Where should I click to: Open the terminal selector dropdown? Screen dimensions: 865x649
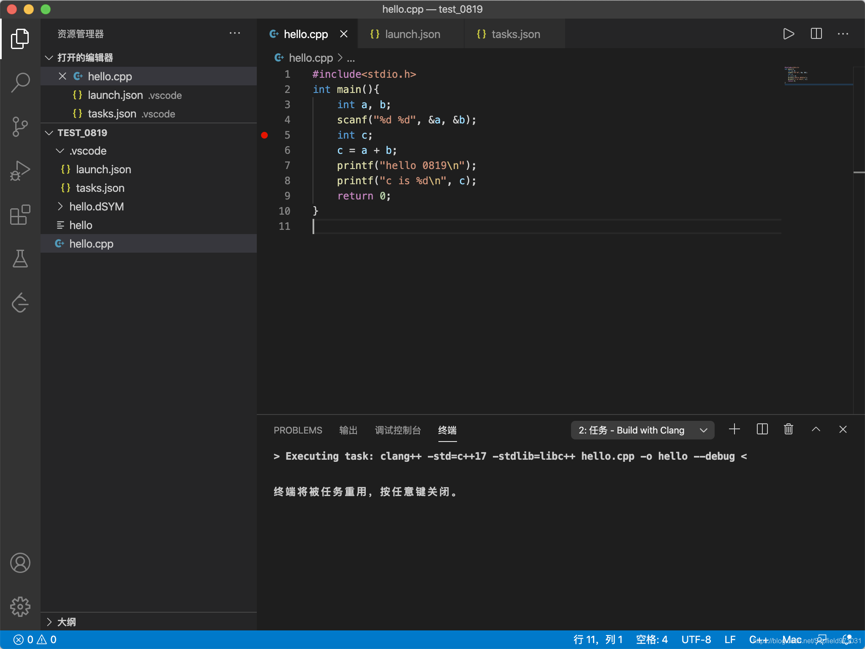point(642,430)
